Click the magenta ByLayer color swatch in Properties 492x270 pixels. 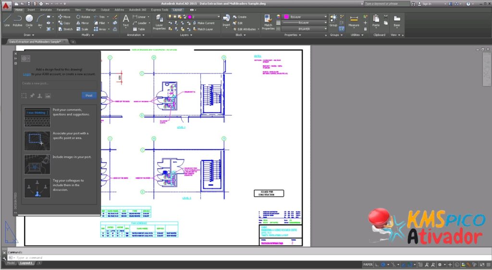click(286, 17)
